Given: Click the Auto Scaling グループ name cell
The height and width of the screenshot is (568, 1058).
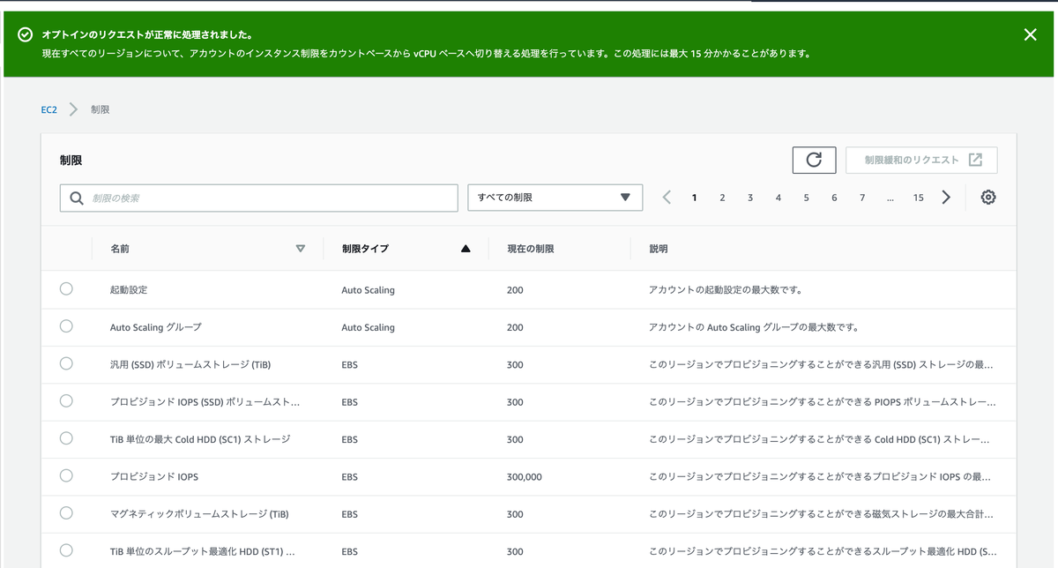Looking at the screenshot, I should click(x=156, y=327).
